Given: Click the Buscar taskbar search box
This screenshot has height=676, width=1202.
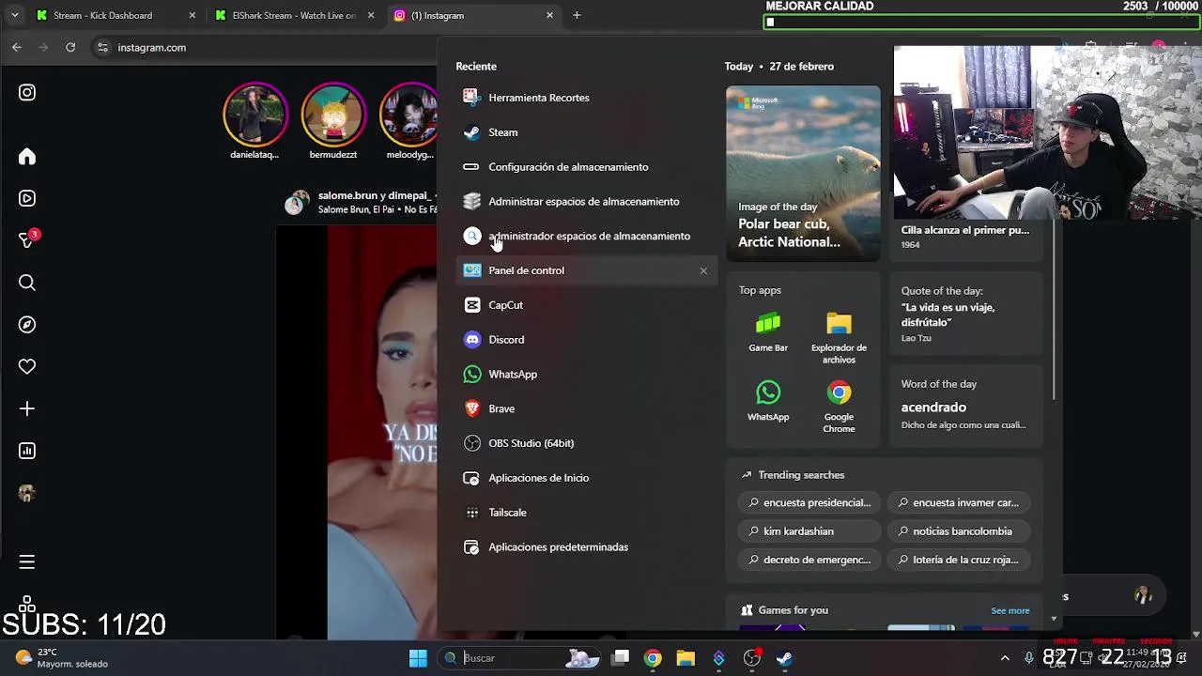Looking at the screenshot, I should coord(519,658).
